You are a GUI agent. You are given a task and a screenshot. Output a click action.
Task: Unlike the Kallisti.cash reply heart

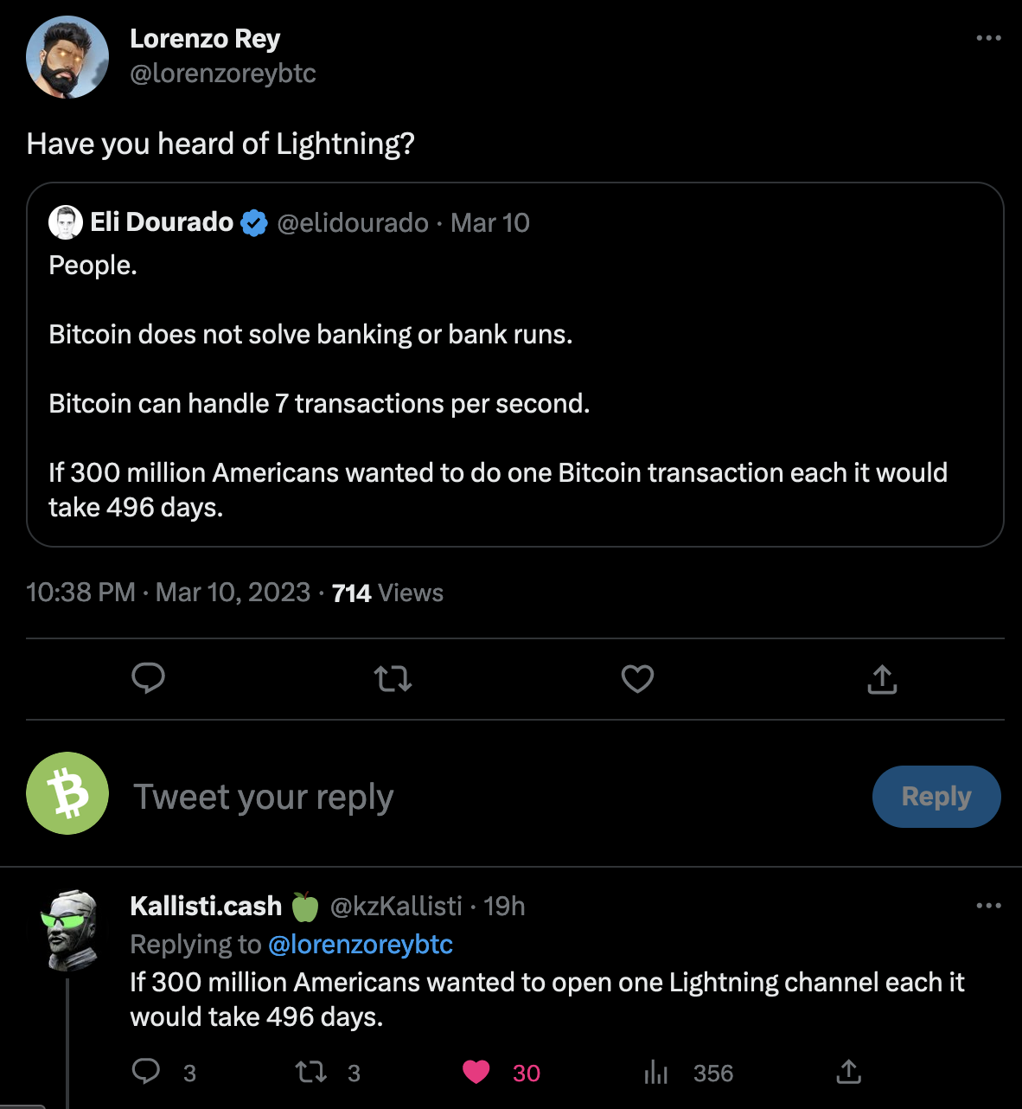click(476, 1073)
